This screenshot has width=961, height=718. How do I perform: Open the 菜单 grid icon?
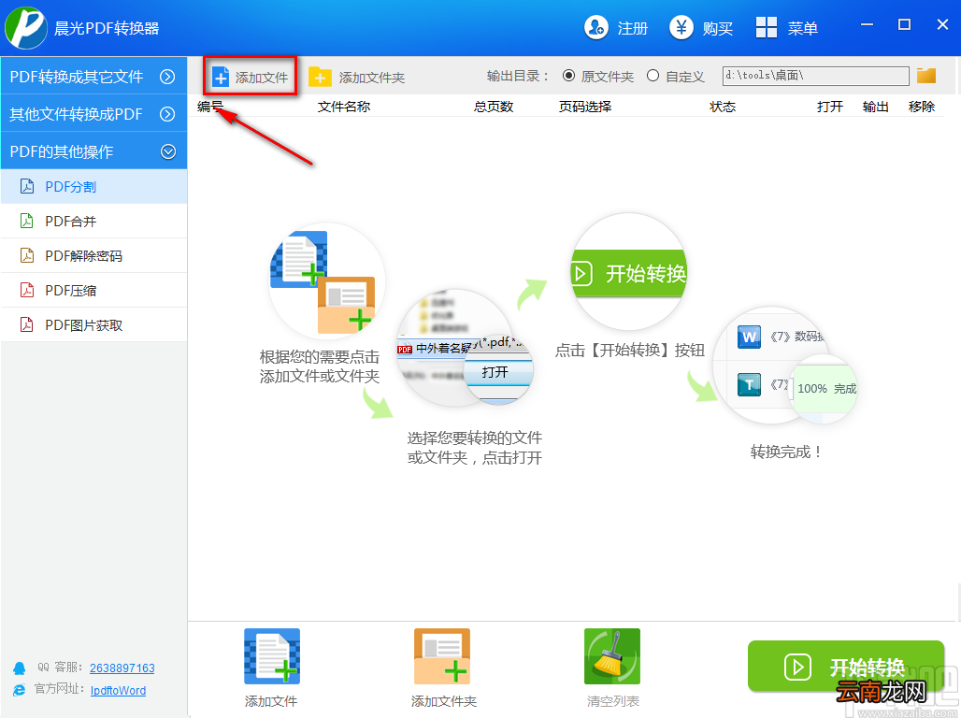[767, 28]
